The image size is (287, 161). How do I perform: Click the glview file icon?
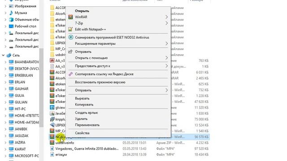[52, 107]
